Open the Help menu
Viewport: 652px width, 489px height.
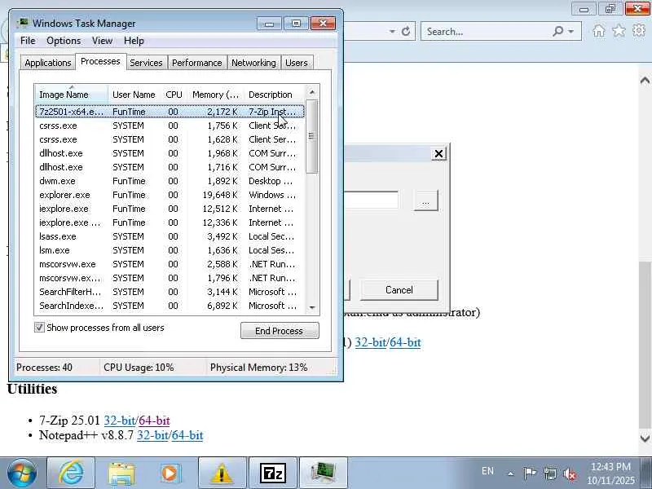pos(134,41)
